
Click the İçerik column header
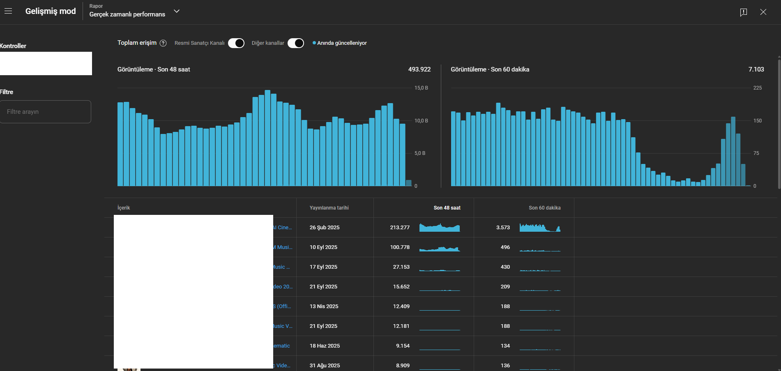click(124, 208)
